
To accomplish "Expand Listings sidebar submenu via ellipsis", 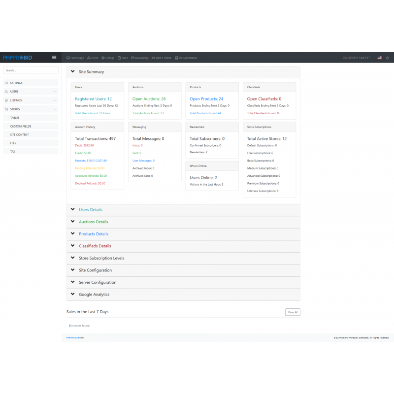I will (55, 100).
